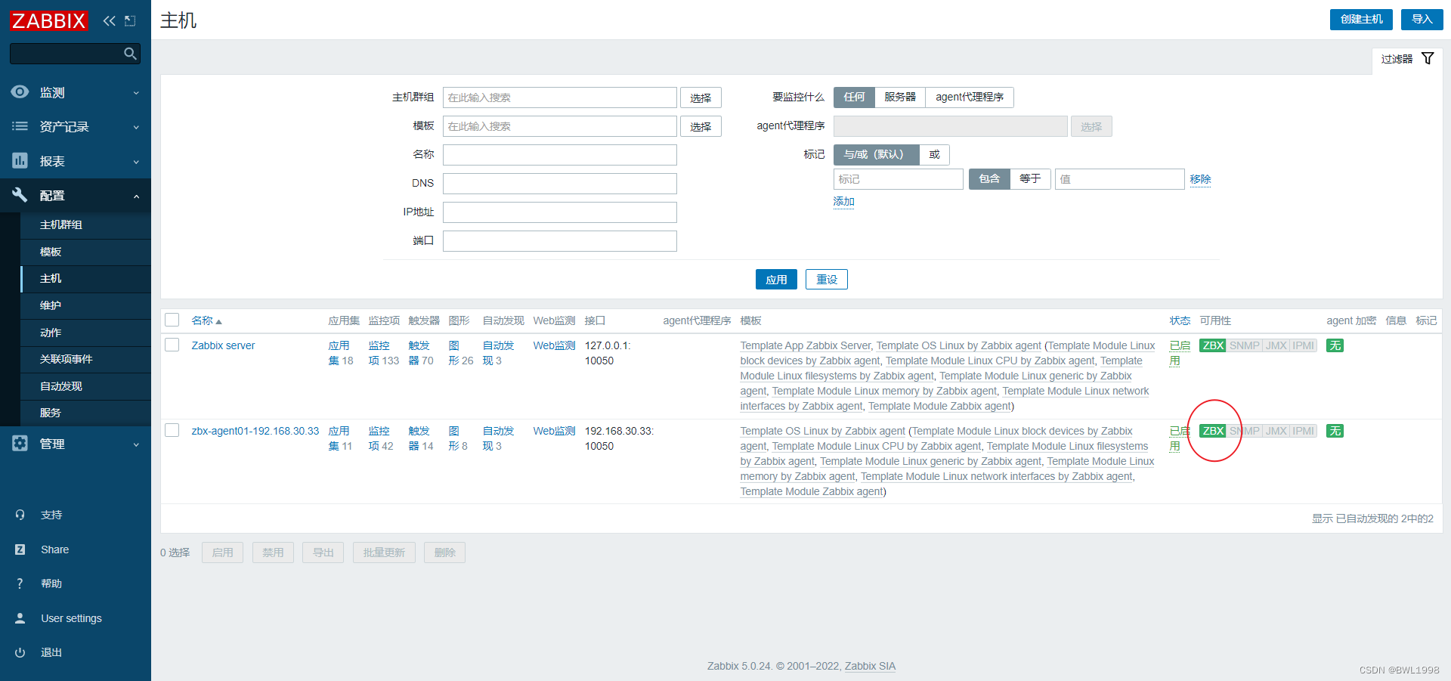Screen dimensions: 1451x681
Task: Click IPMI badge for zbx-agent01 host
Action: (1303, 431)
